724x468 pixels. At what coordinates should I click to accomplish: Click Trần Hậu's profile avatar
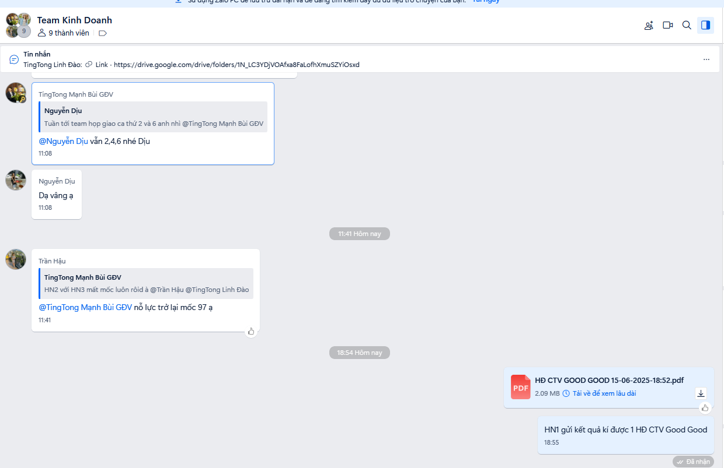point(16,259)
